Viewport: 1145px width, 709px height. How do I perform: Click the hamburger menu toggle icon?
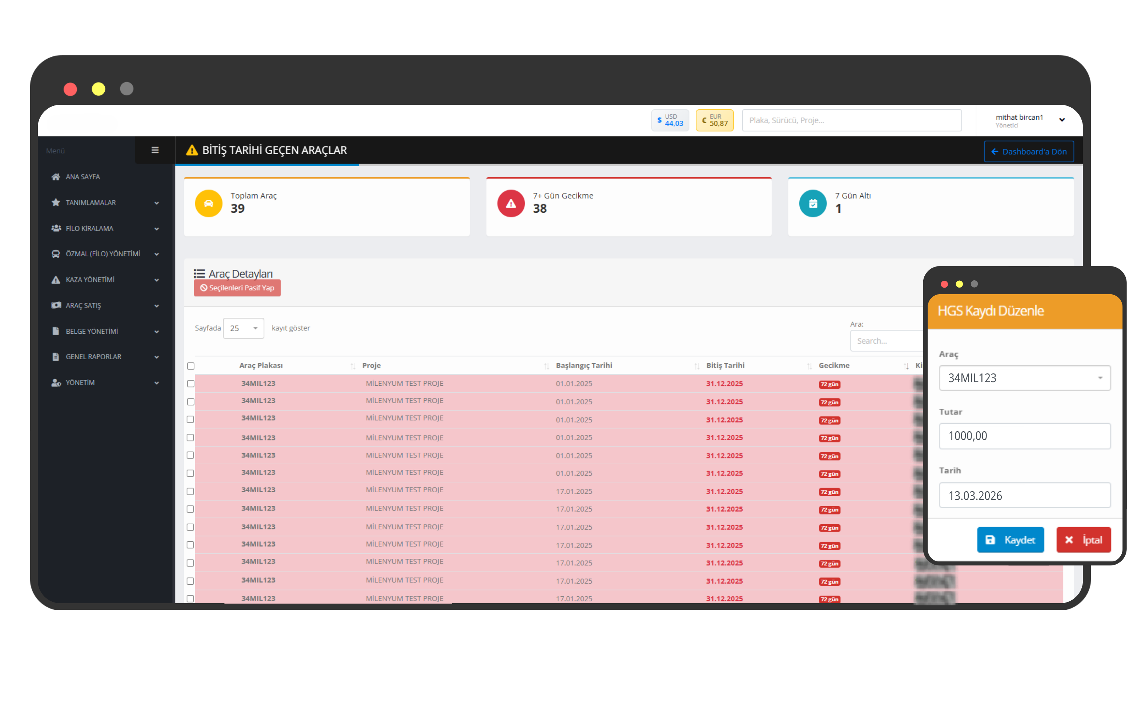pos(155,150)
